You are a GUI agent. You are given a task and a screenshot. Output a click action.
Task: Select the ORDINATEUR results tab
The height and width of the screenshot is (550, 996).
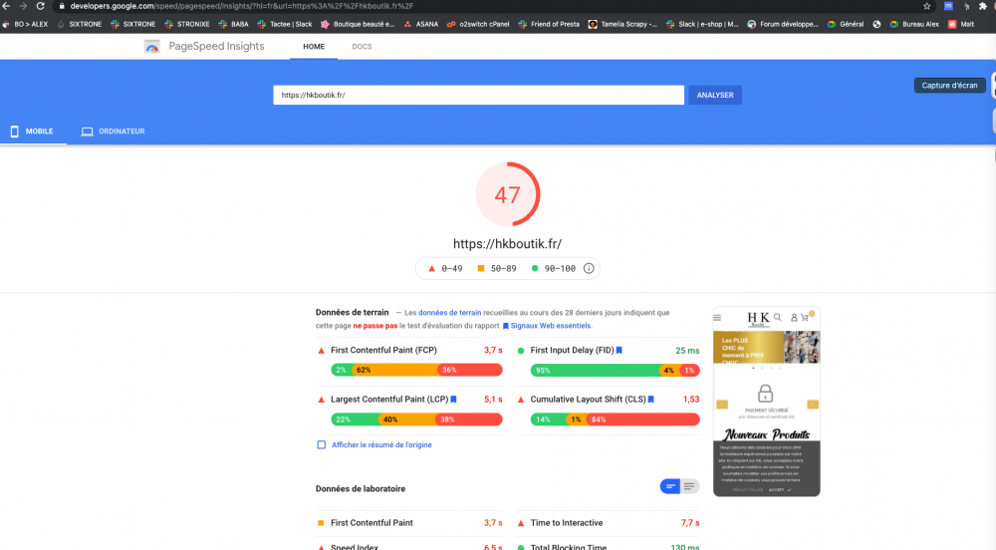(x=114, y=132)
